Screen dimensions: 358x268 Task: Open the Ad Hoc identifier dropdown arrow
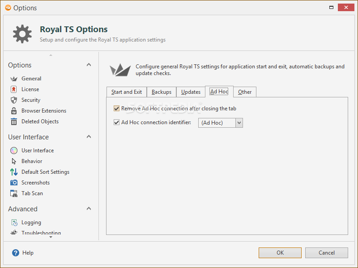click(x=239, y=123)
